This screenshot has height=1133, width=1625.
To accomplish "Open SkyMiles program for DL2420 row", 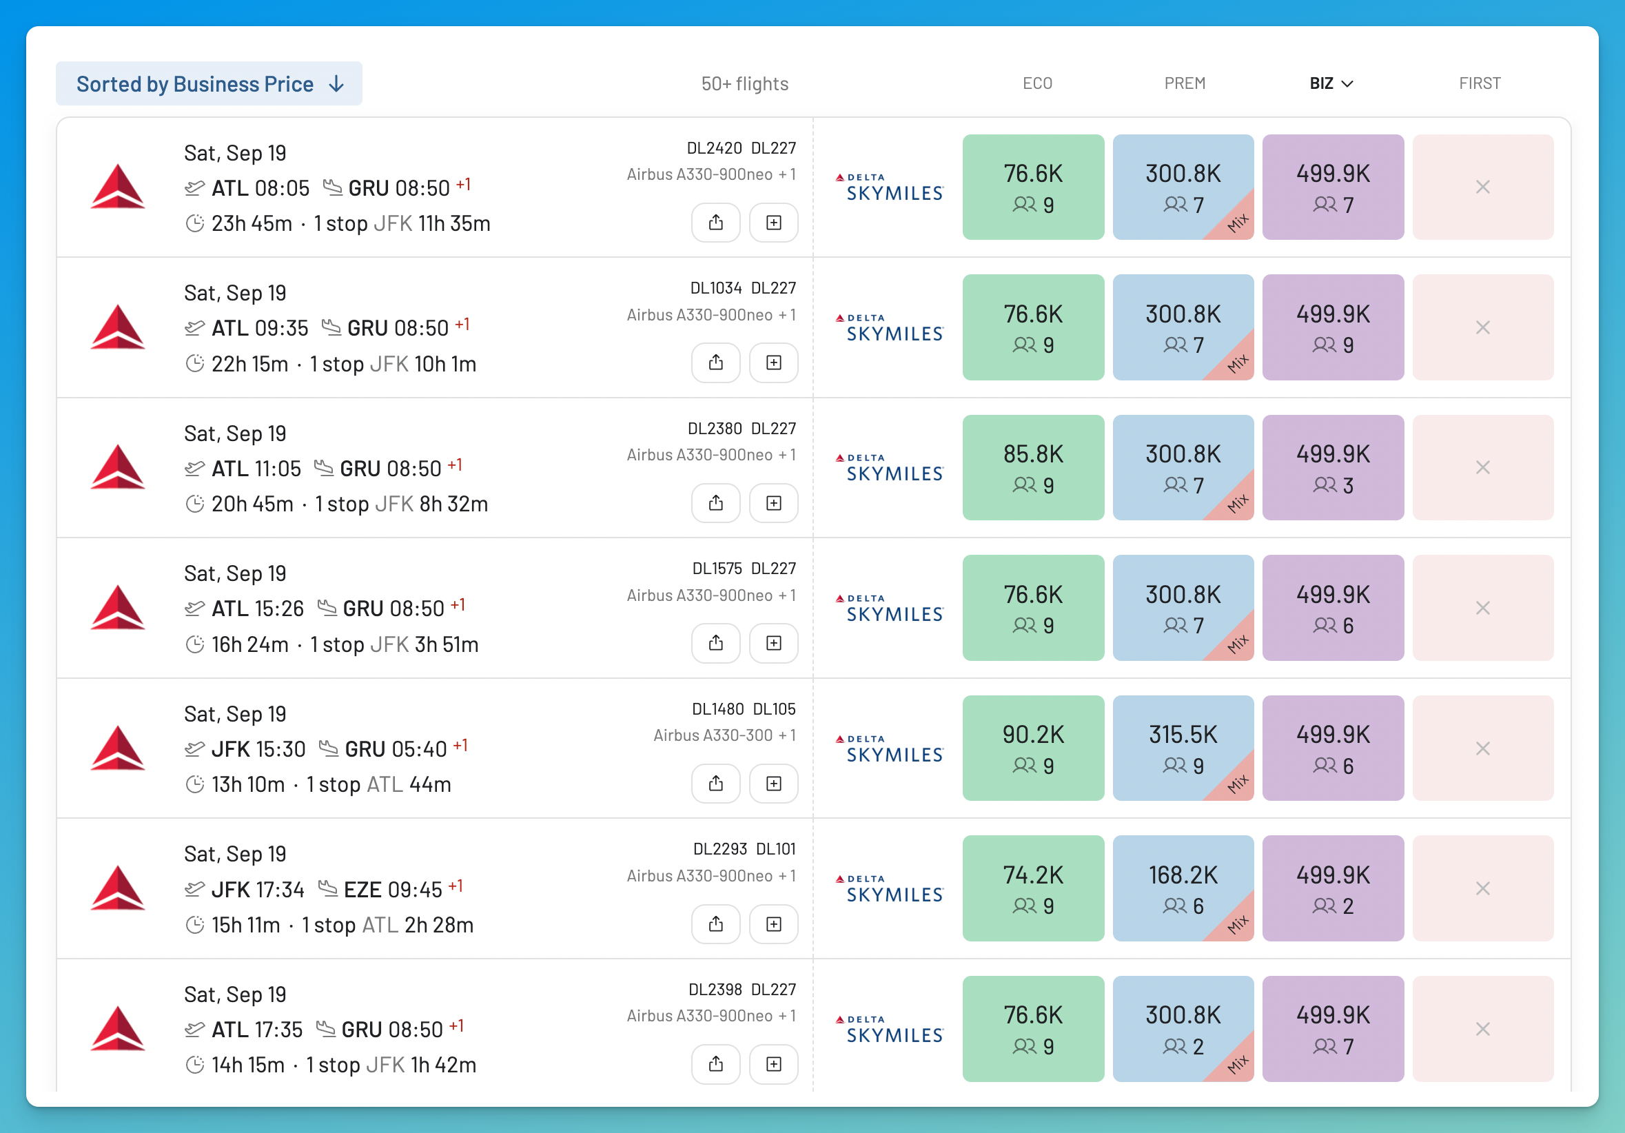I will click(889, 187).
